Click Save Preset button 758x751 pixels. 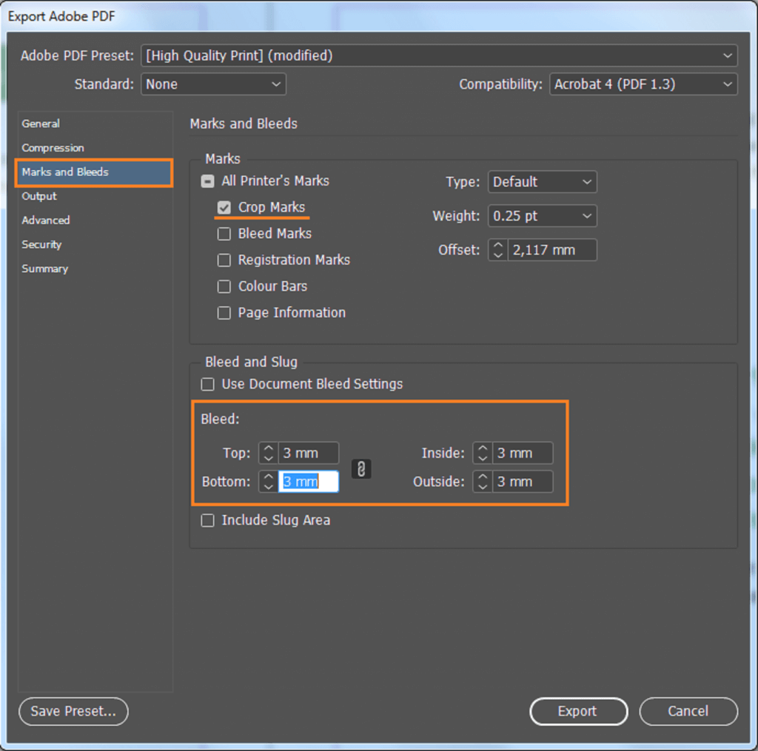(x=73, y=711)
